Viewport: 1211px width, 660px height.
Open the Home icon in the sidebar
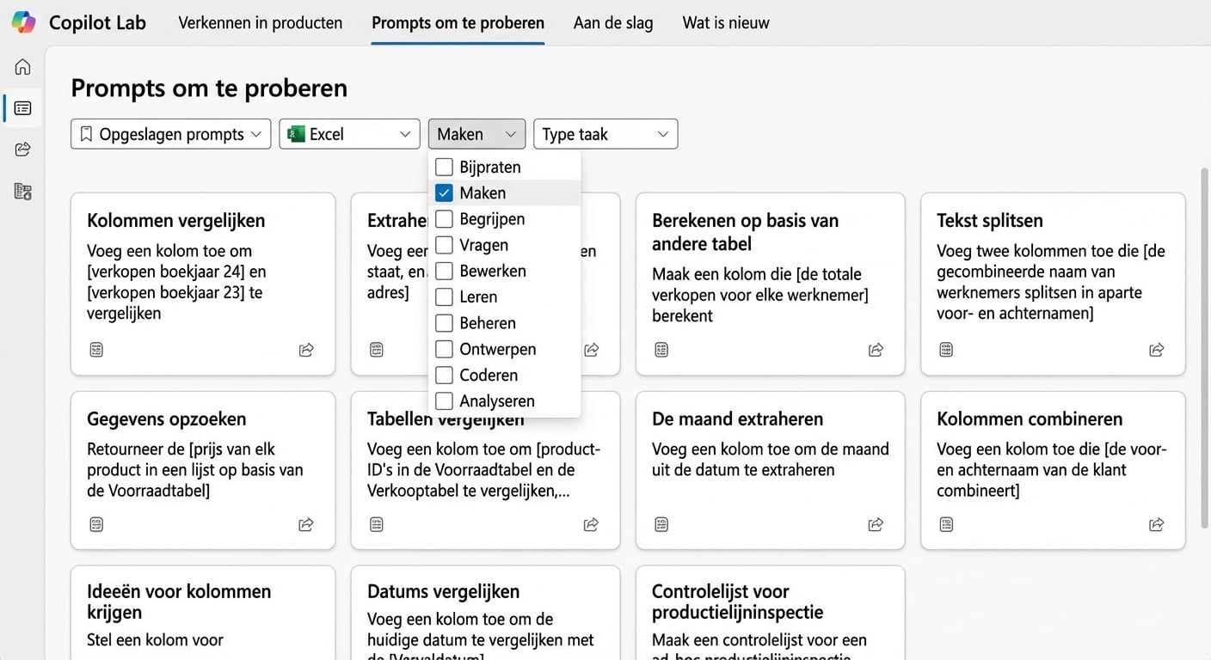(x=22, y=66)
